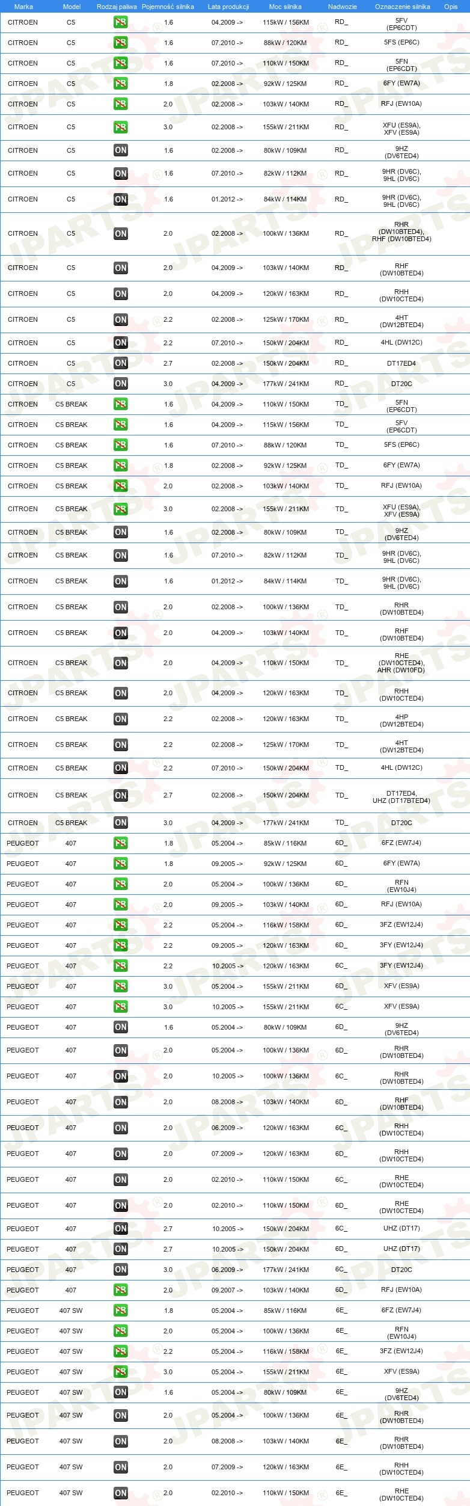Select ON icon in C5 BREAK AHR (DW10FD) row
This screenshot has width=470, height=1506.
pyautogui.click(x=121, y=663)
